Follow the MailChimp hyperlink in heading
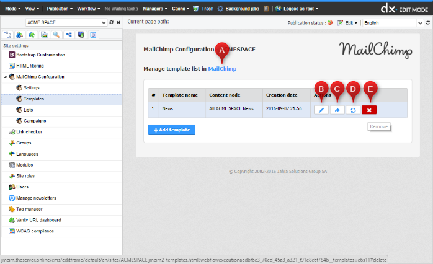This screenshot has height=264, width=433. 222,69
